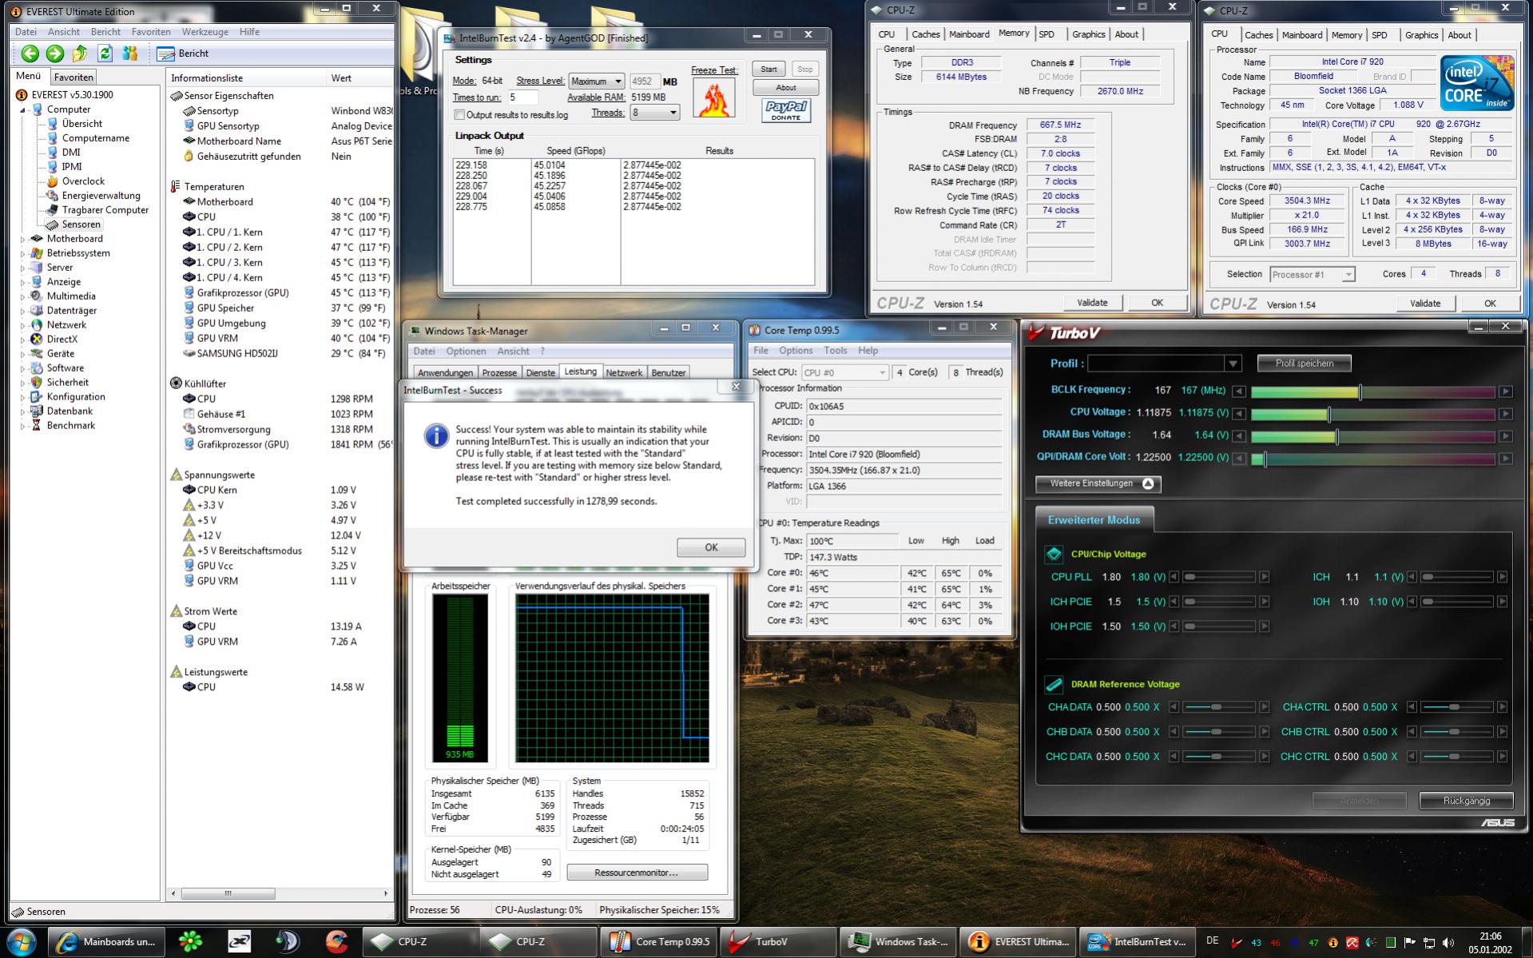This screenshot has width=1533, height=958.
Task: Open the Threads dropdown in IntelBurnTest
Action: pyautogui.click(x=655, y=113)
